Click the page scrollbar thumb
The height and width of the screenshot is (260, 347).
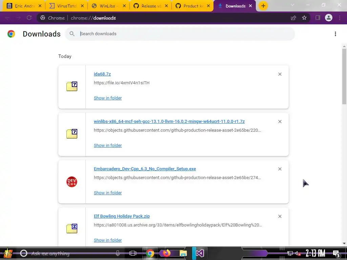point(344,76)
